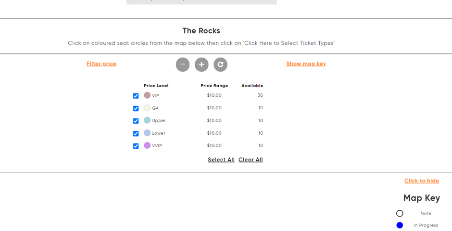Click the Click to hide link
The height and width of the screenshot is (231, 452).
(x=422, y=181)
